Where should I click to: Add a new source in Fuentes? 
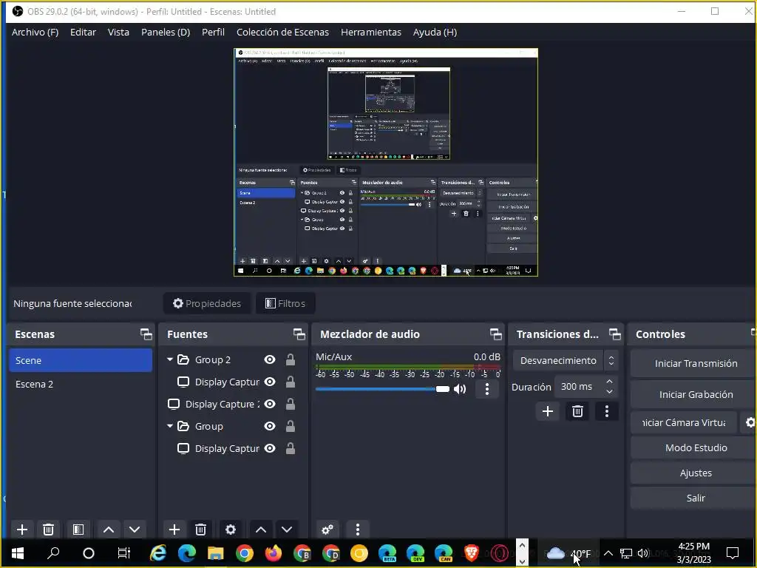[x=174, y=530]
